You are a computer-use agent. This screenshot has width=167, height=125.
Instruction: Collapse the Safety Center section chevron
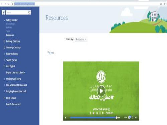pyautogui.click(x=4, y=20)
